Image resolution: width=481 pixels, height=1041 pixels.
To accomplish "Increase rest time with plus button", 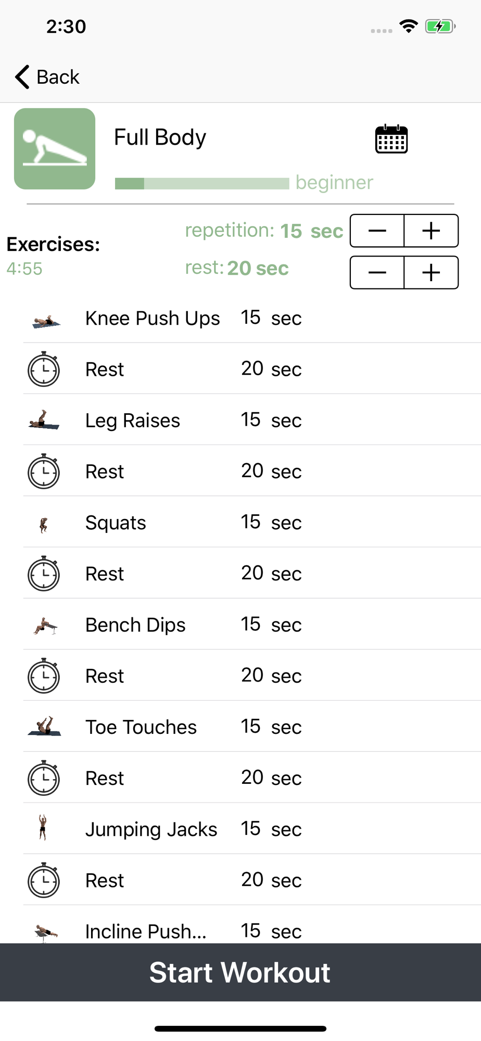I will tap(431, 272).
